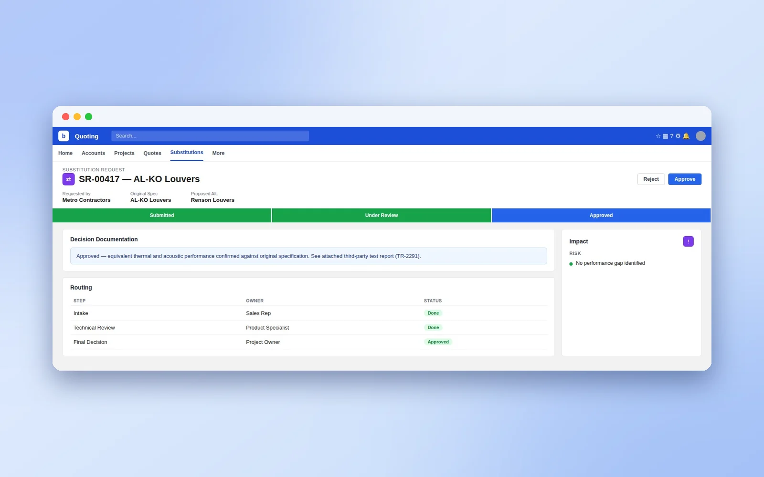The width and height of the screenshot is (764, 477).
Task: Click the Approved status badge in Routing
Action: [438, 342]
